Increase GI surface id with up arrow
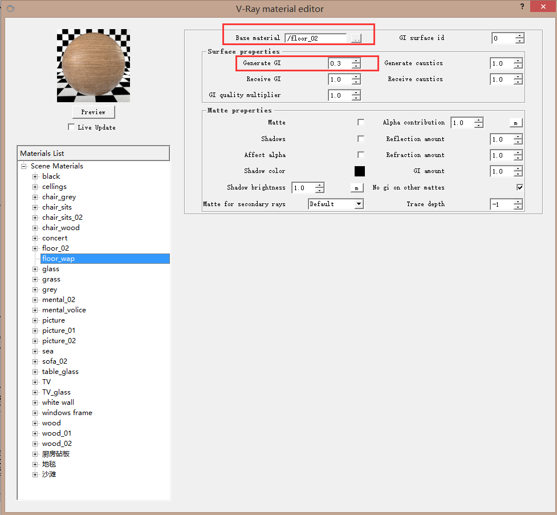This screenshot has height=515, width=557. click(519, 35)
